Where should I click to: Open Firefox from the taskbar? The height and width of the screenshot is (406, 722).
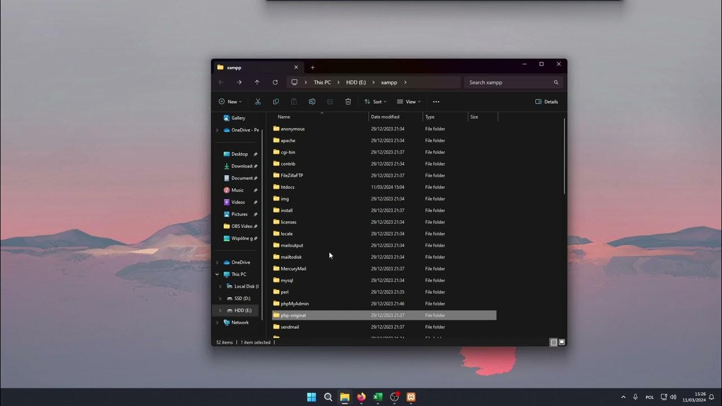(x=361, y=397)
